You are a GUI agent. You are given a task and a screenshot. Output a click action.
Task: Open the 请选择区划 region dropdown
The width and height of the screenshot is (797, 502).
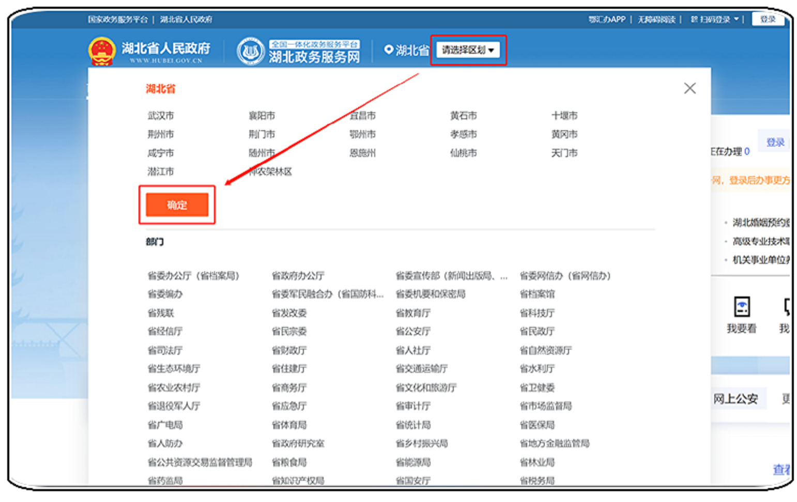tap(468, 50)
